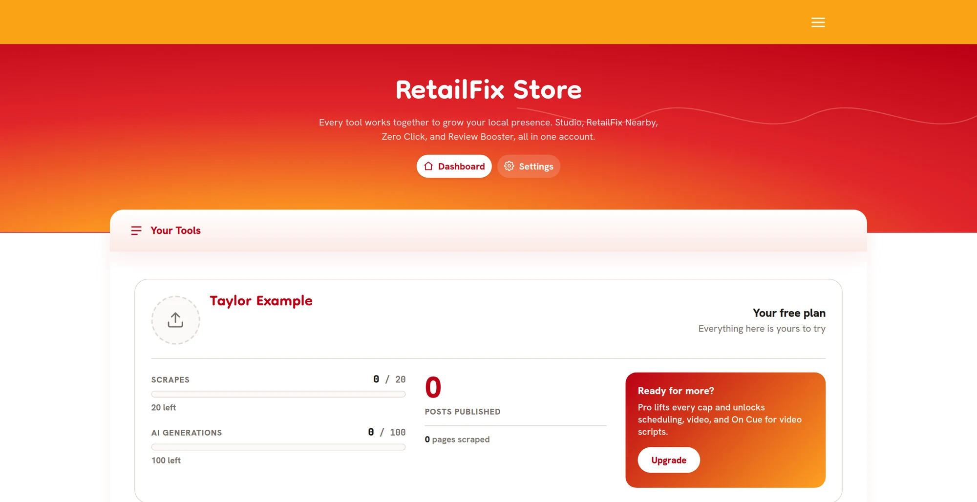Click the '0 pages scraped' text
The height and width of the screenshot is (502, 977).
pyautogui.click(x=457, y=439)
